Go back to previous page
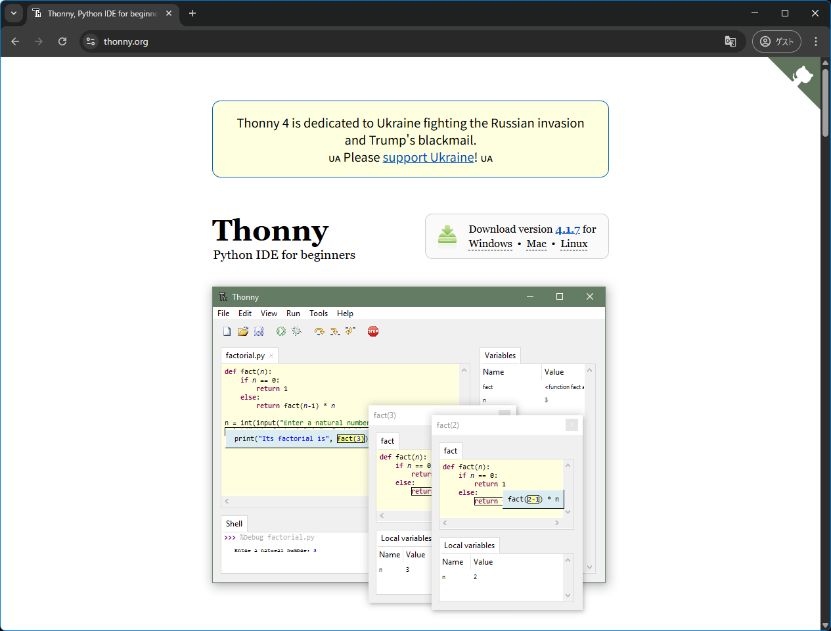This screenshot has width=831, height=631. coord(15,41)
